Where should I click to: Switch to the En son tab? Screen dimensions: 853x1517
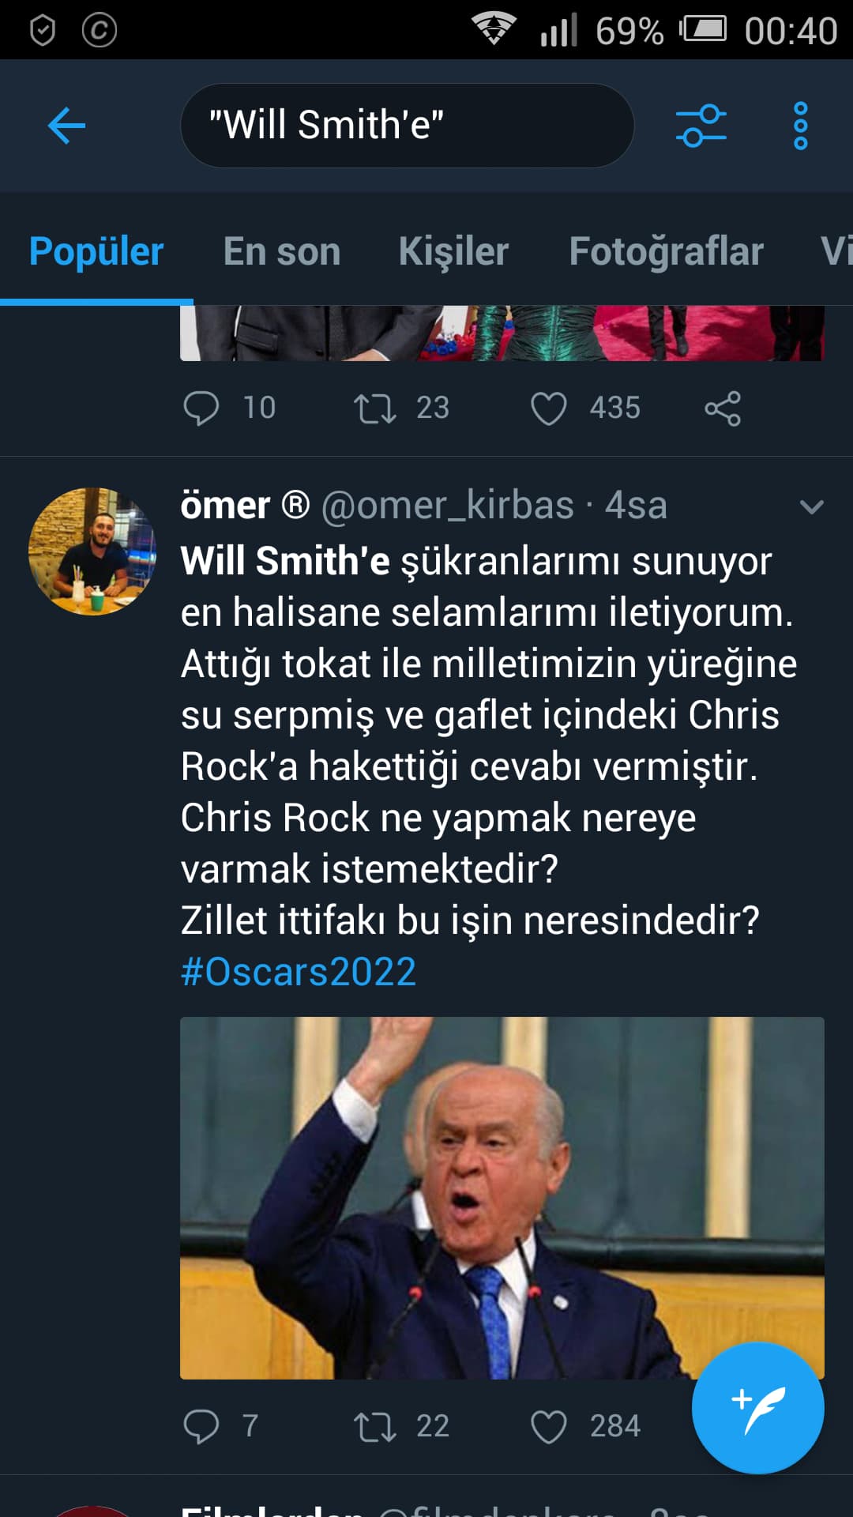(x=282, y=252)
